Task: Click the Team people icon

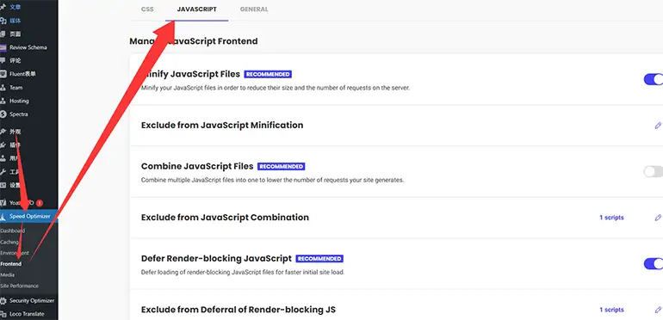Action: [x=3, y=88]
